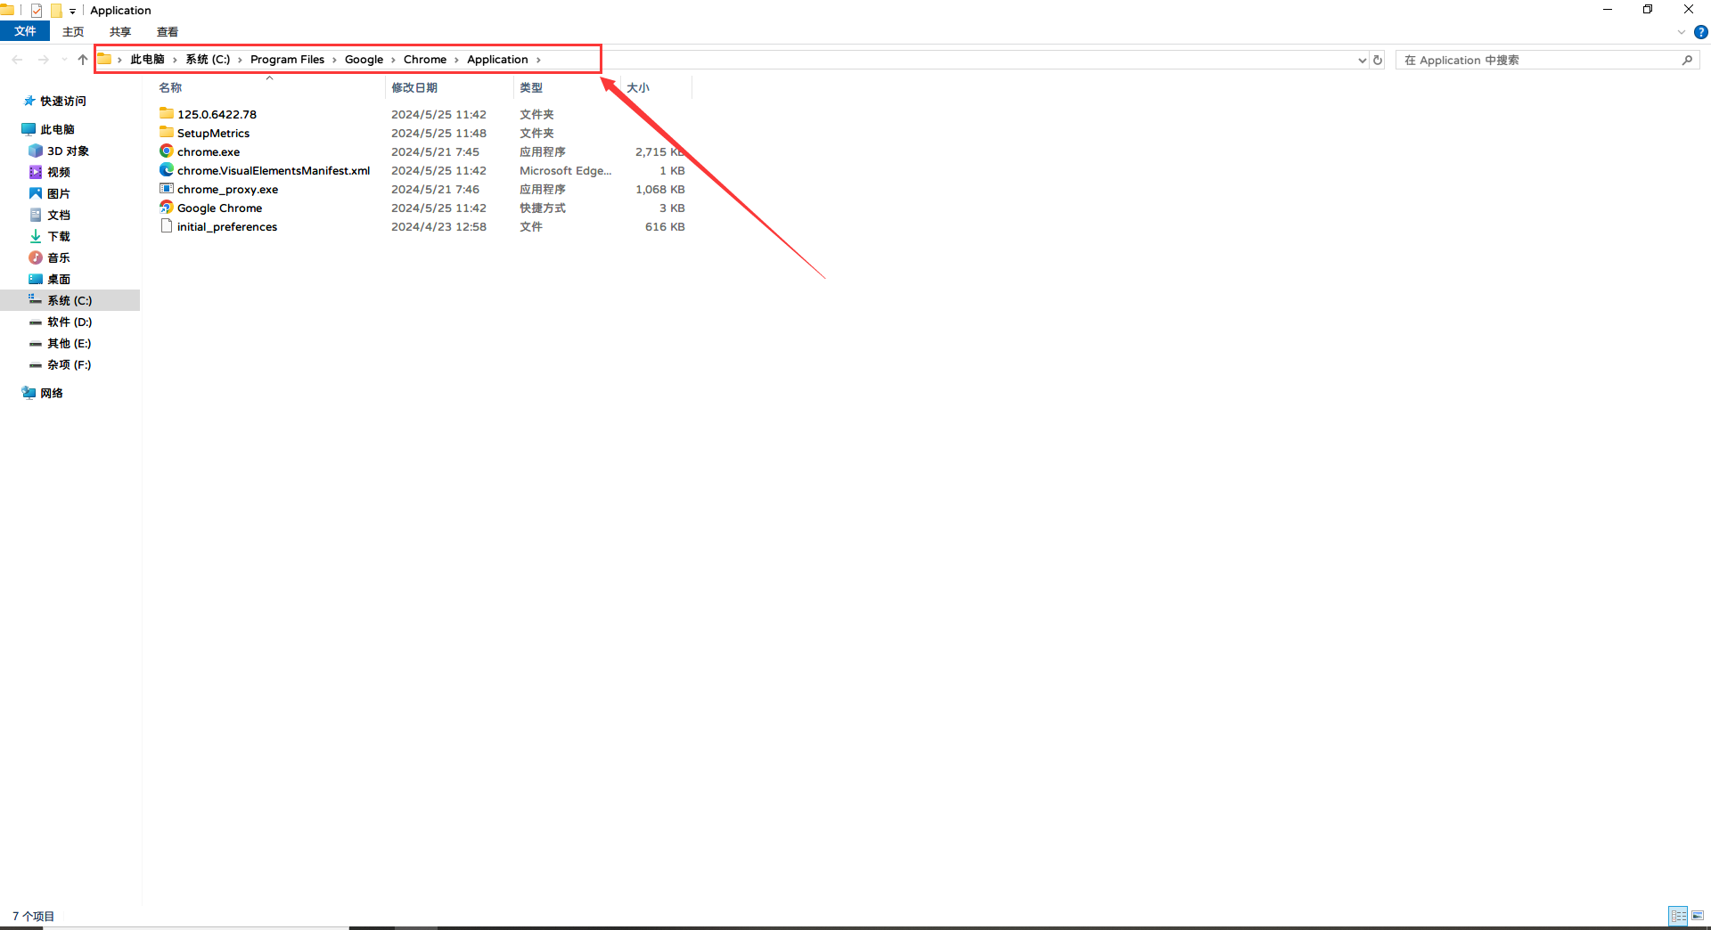Sort files by 修改日期 column header
The width and height of the screenshot is (1711, 930).
tap(414, 87)
